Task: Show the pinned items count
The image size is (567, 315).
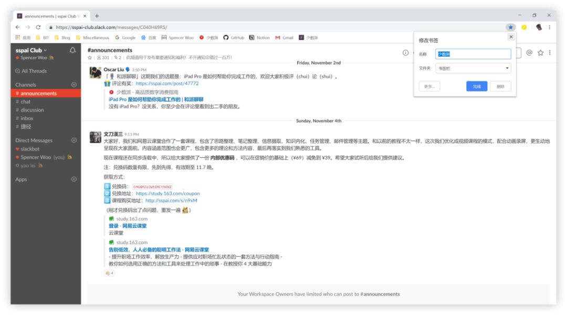Action: coord(118,57)
